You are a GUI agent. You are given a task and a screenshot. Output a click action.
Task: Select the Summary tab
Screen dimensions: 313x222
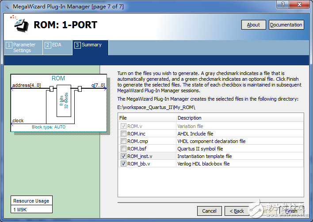click(91, 47)
